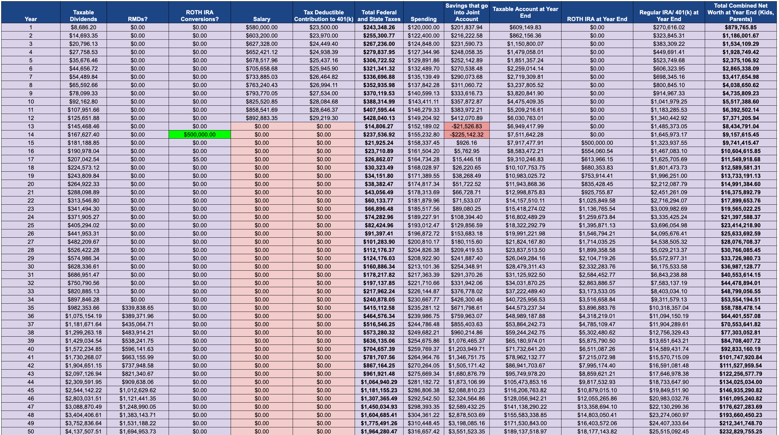Select the $145,468.46 dividends cell
Screen dimensions: 779x435
[83, 126]
